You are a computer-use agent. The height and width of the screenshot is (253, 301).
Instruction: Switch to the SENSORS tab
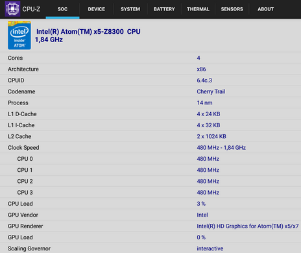click(x=232, y=9)
